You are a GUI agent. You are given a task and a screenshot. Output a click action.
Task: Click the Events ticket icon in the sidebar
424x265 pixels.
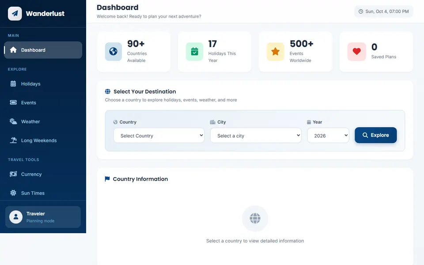tap(13, 102)
